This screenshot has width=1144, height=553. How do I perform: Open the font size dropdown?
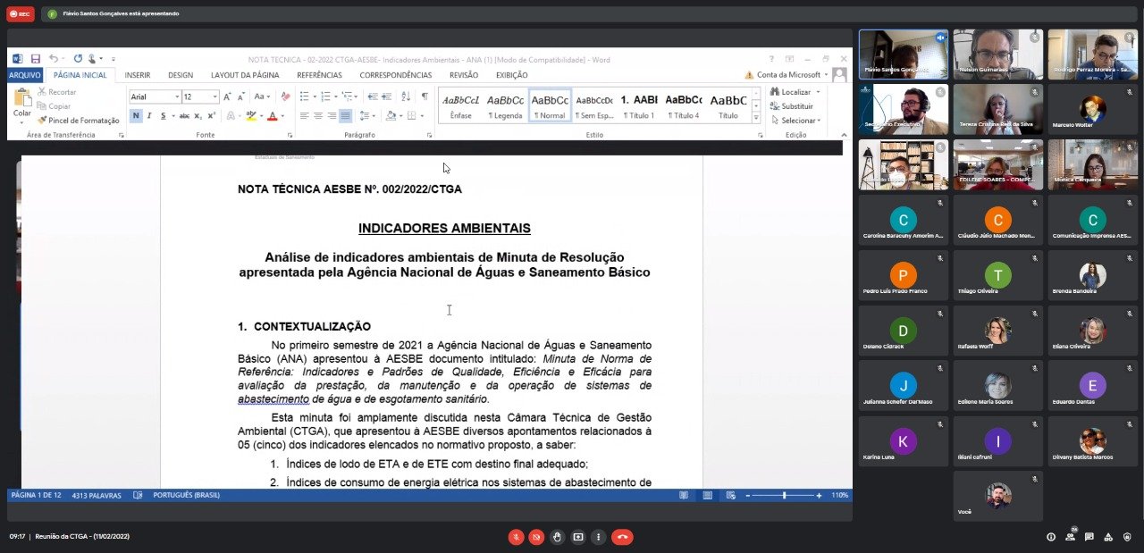pyautogui.click(x=214, y=96)
